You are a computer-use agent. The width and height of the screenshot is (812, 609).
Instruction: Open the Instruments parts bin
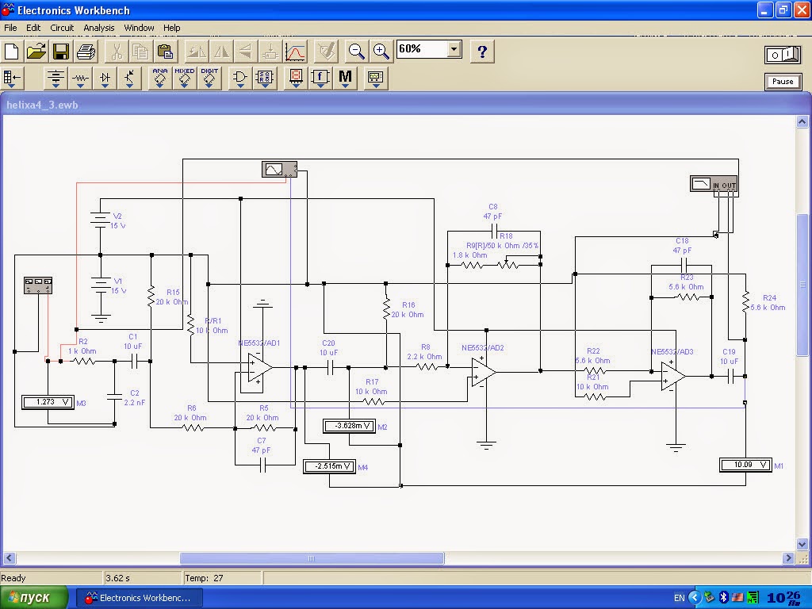tap(375, 78)
